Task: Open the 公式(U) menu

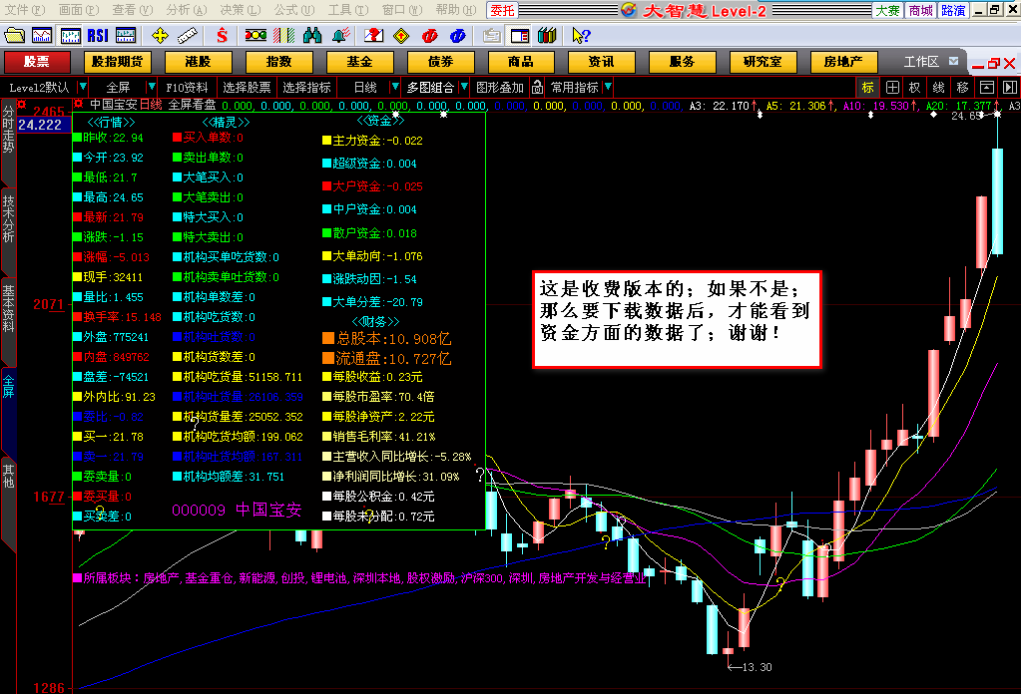Action: (x=294, y=10)
